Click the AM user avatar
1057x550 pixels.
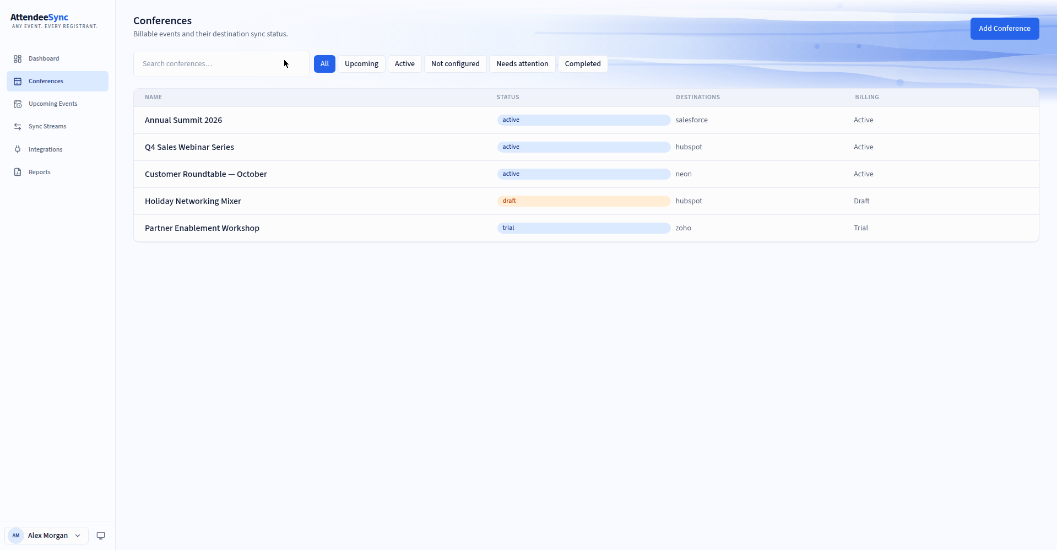click(x=16, y=536)
